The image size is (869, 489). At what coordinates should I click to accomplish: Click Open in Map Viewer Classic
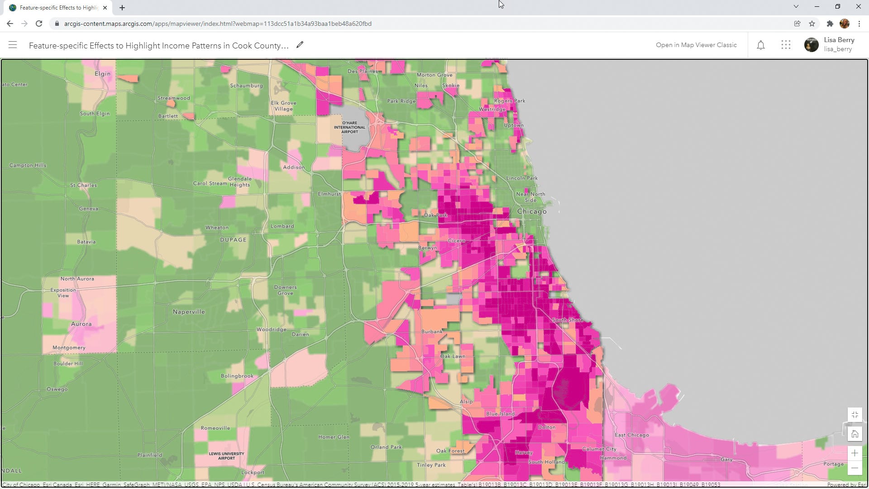(x=696, y=45)
